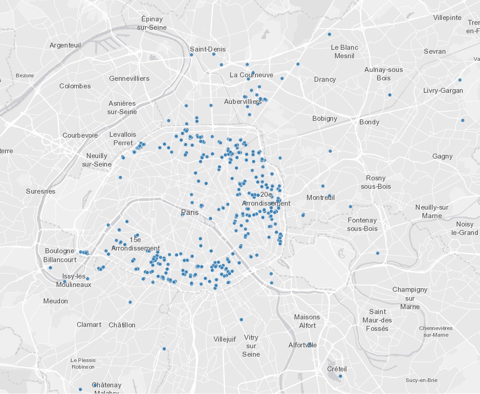This screenshot has width=480, height=394.
Task: Click the Argenteuil city label
Action: 65,45
